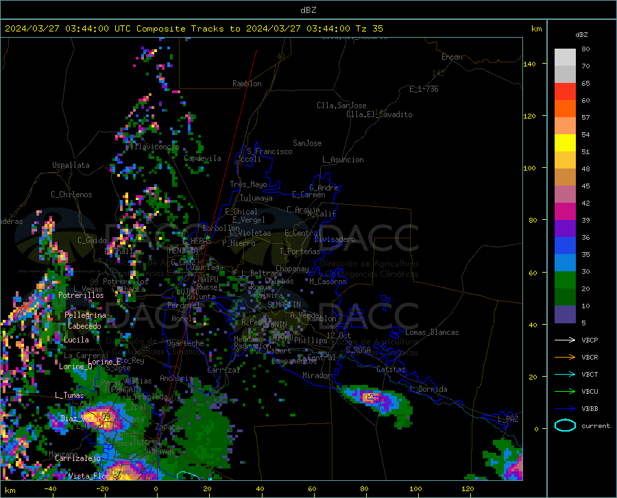This screenshot has height=498, width=617.
Task: Select the green 30 dBZ color swatch
Action: point(565,280)
